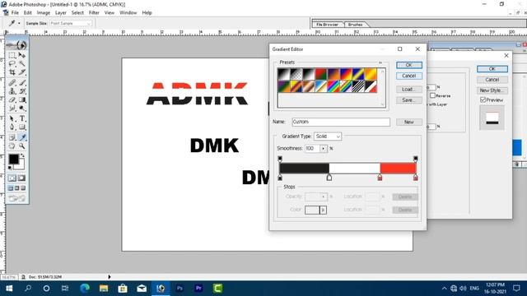527x296 pixels.
Task: Select the white color stop on gradient bar
Action: [329, 178]
